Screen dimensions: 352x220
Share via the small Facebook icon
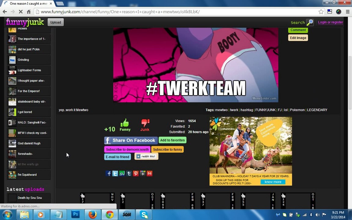(108, 174)
